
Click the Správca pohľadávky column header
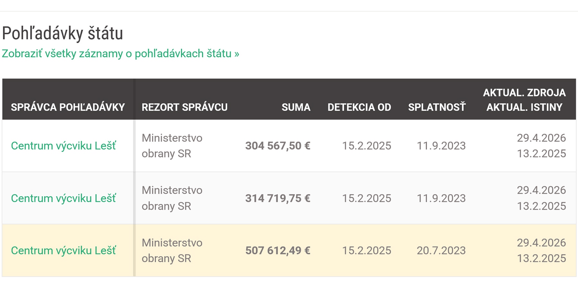pos(68,107)
